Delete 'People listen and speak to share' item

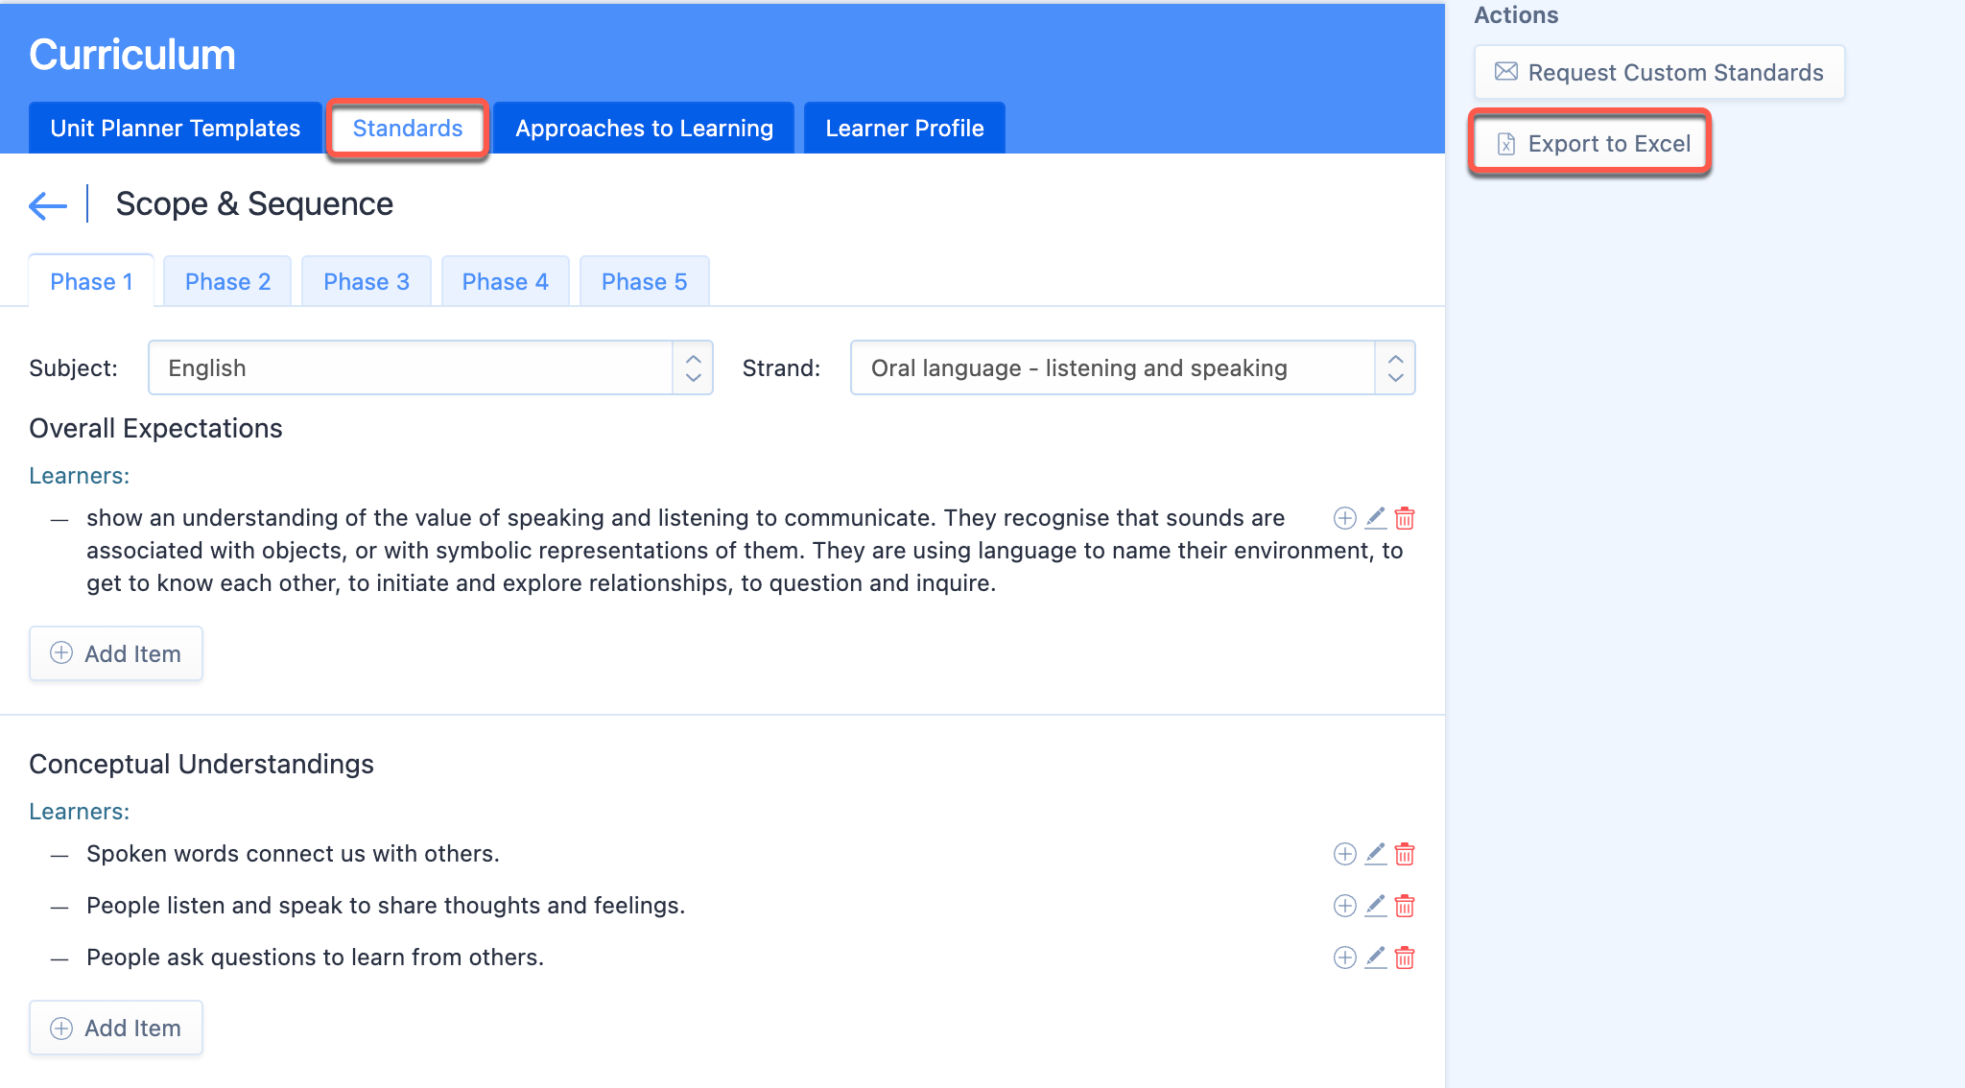(x=1405, y=906)
